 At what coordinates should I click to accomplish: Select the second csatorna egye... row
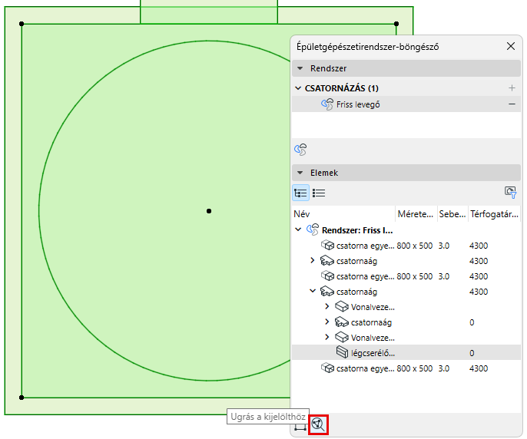tap(406, 276)
